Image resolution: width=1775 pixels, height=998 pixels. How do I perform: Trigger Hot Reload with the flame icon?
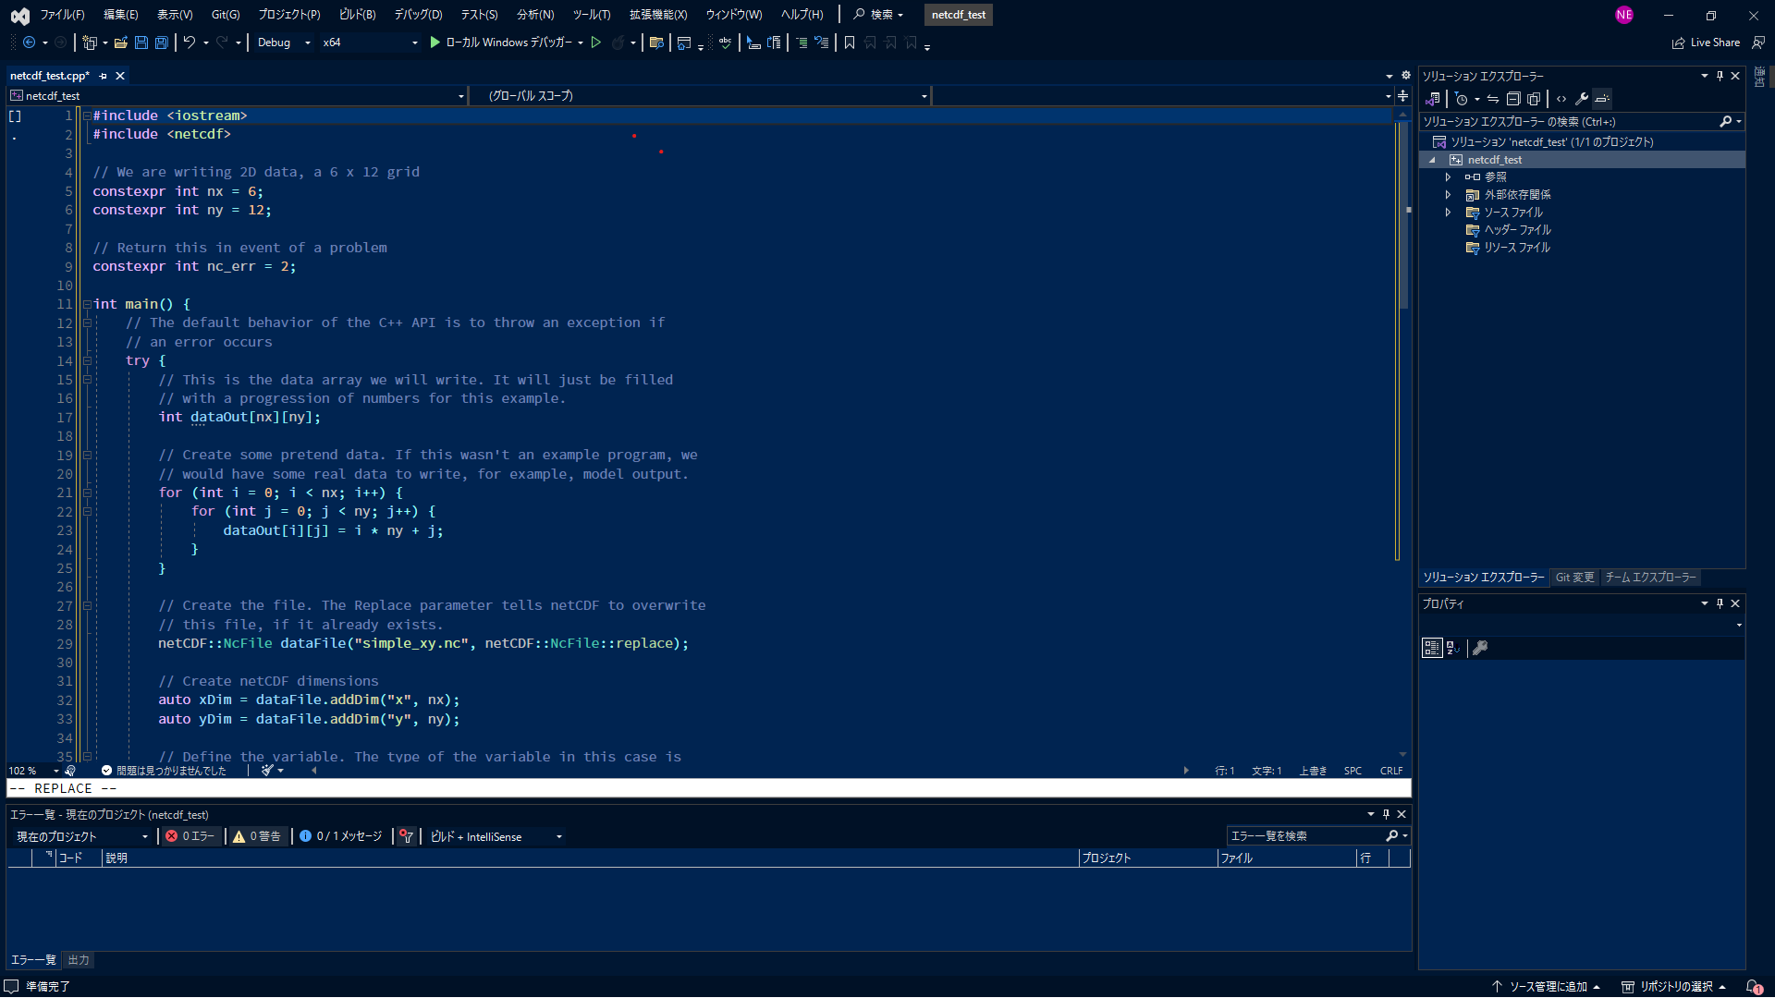(618, 43)
